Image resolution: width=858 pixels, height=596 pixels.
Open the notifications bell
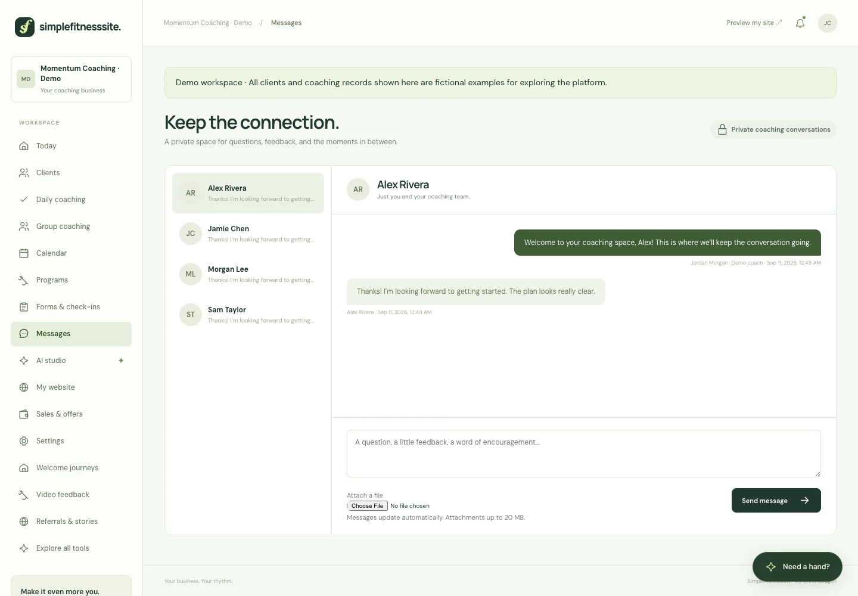click(x=800, y=23)
